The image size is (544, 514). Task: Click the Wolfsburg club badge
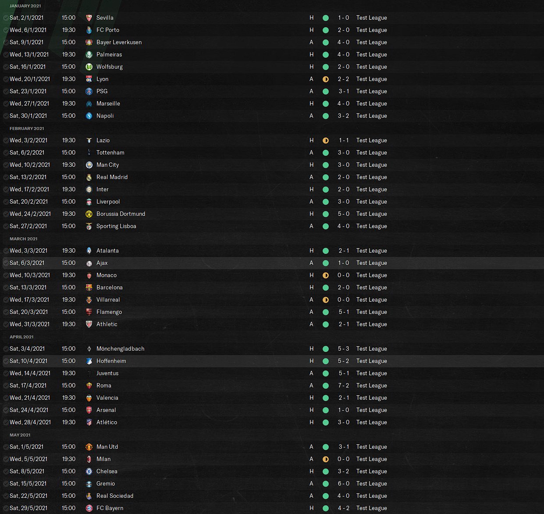click(89, 67)
